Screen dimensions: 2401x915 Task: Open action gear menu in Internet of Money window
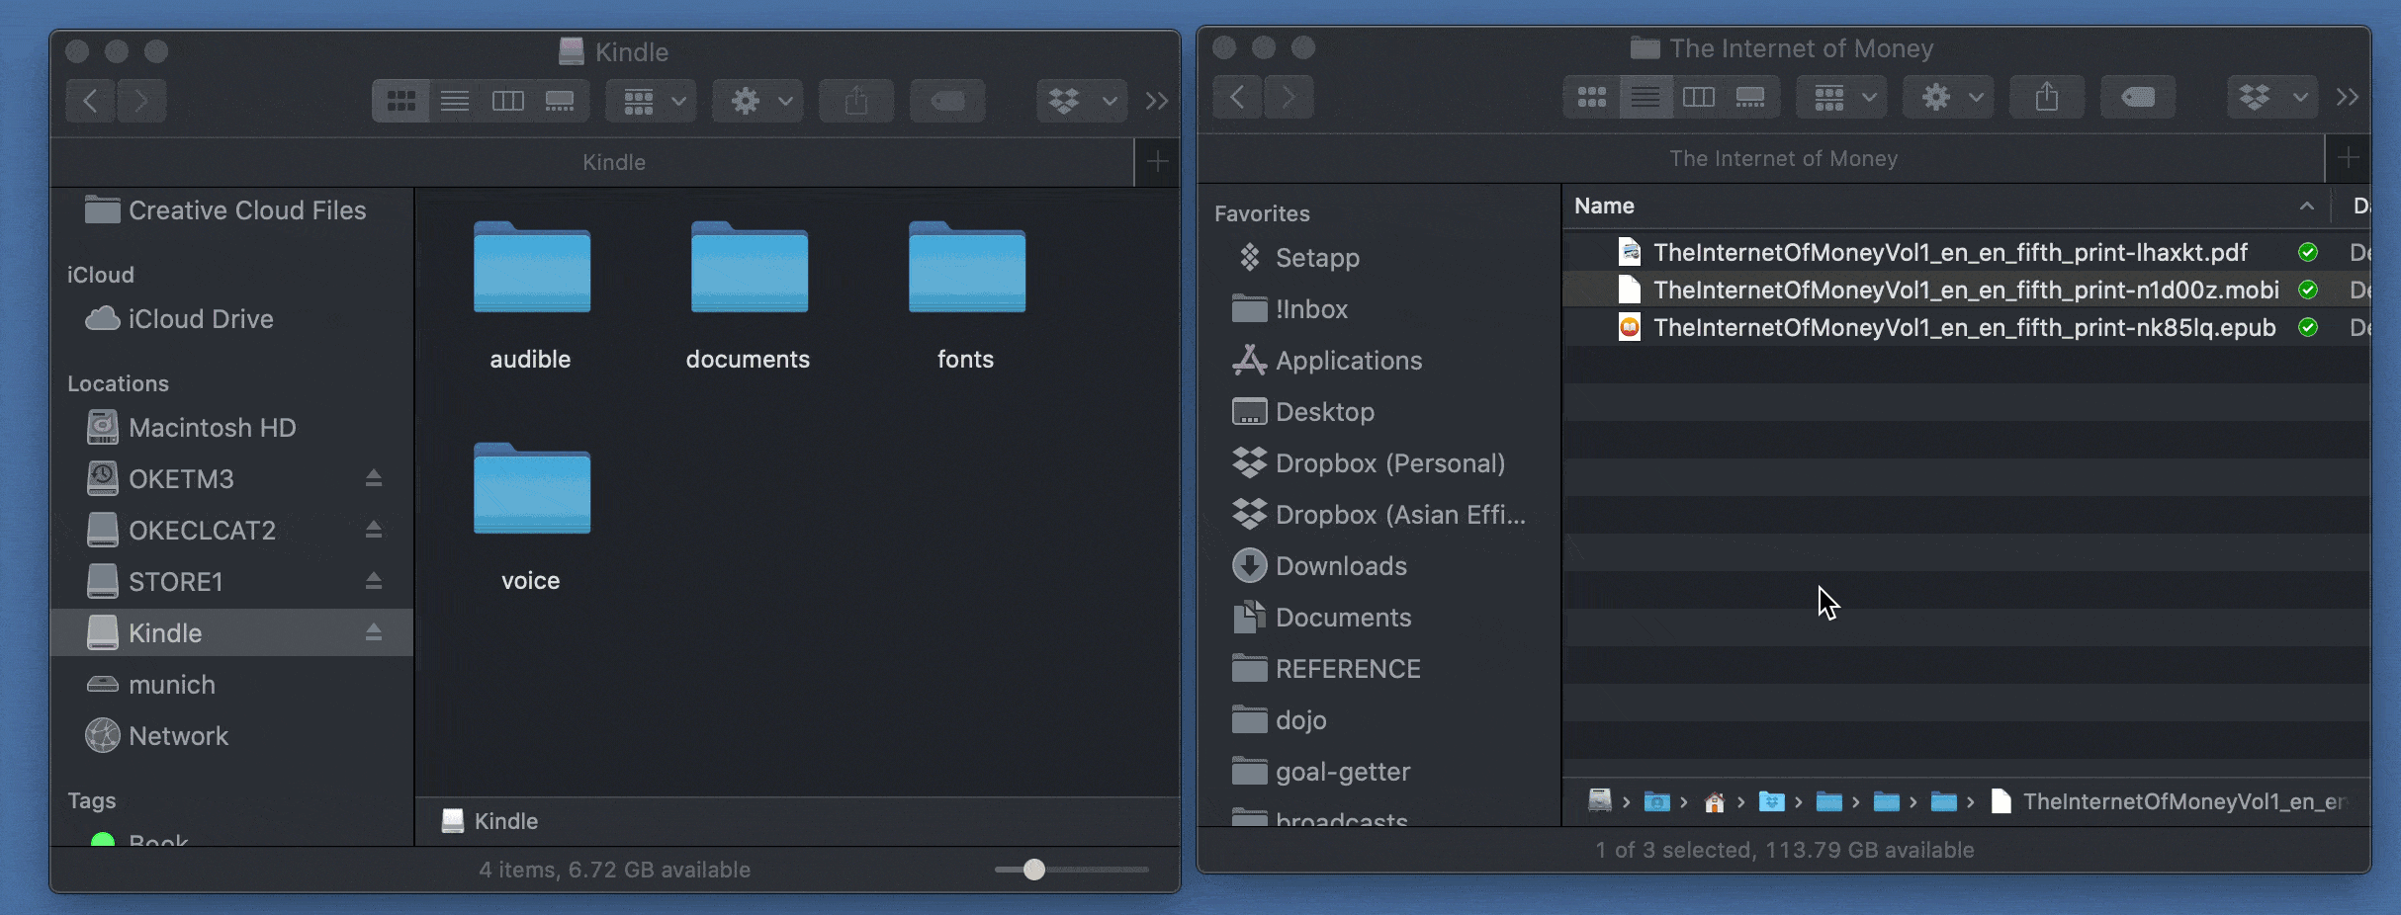pos(1949,97)
